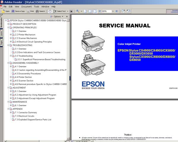Screen dimensions: 178x142
Task: Open the Help menu
Action: [53, 7]
